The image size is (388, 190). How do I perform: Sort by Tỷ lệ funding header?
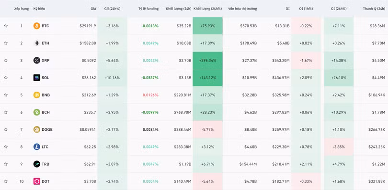(148, 9)
